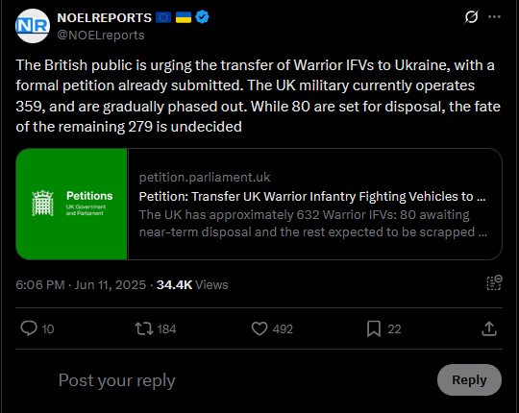Viewport: 519px width, 413px height.
Task: Click the @NOELreports handle
Action: click(101, 35)
